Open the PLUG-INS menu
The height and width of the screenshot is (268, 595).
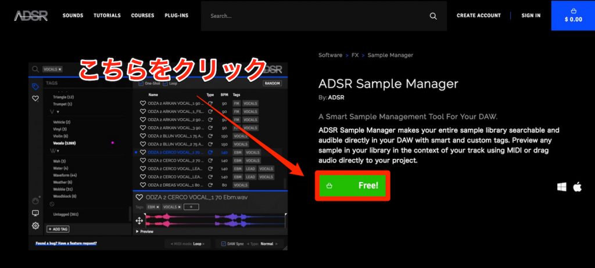177,16
